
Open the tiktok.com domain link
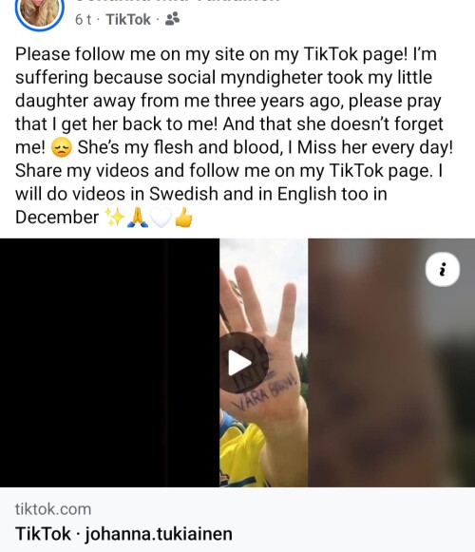pos(53,509)
